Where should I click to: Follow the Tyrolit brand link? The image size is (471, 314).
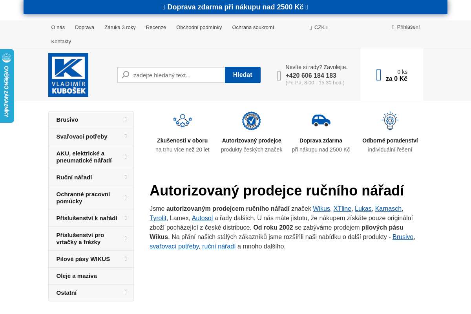[158, 218]
